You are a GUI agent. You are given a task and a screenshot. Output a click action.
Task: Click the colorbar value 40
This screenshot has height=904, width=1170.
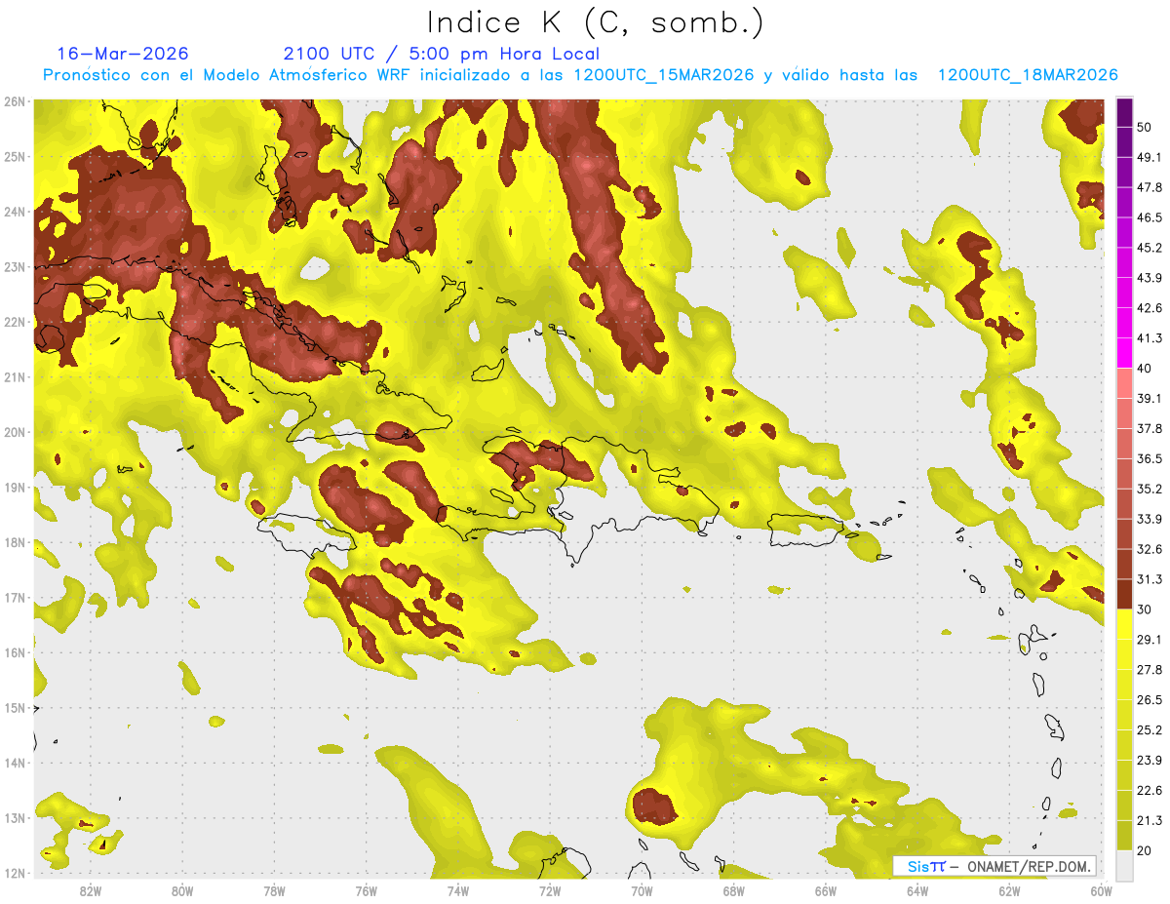(x=1145, y=369)
